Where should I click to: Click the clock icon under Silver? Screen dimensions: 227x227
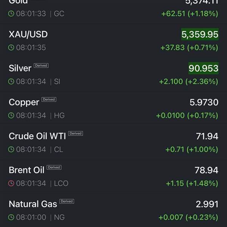[11, 82]
